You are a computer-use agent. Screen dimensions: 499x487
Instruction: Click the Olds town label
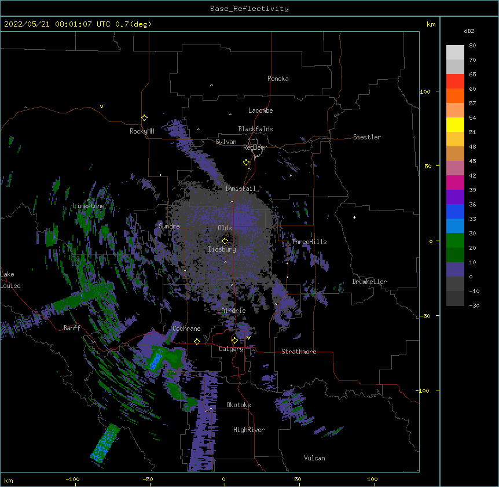click(x=225, y=228)
